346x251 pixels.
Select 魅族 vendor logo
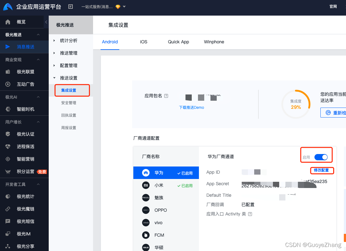pos(146,198)
